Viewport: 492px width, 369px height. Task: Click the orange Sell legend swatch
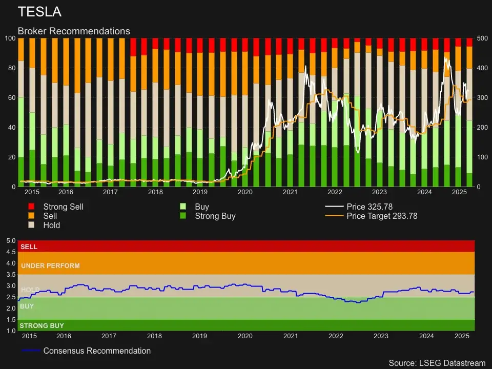[x=31, y=216]
